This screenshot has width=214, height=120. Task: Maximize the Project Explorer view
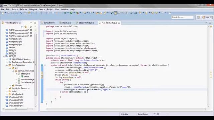[x=35, y=23]
